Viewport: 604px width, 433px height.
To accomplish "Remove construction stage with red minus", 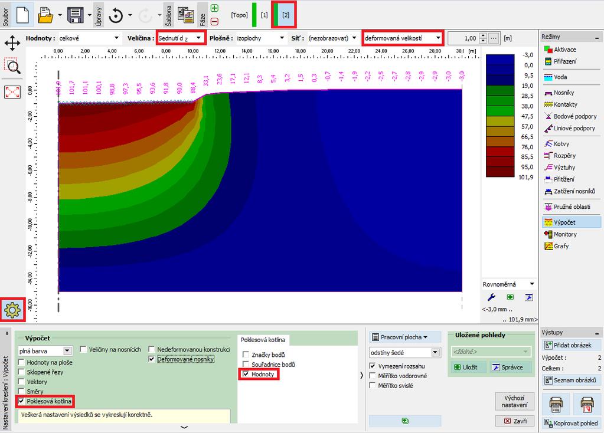I will coord(214,22).
